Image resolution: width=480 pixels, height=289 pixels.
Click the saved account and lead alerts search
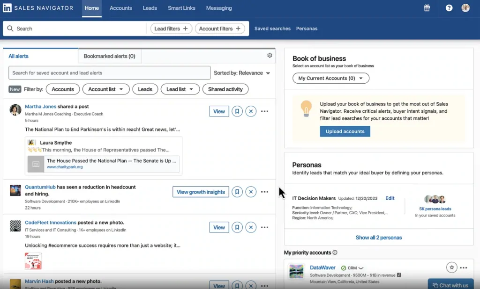110,72
